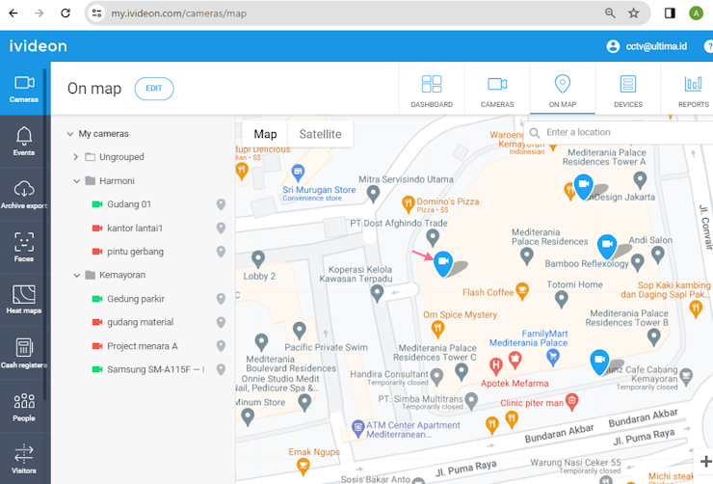Click the browser zoom magnifier icon
The image size is (713, 484).
coord(610,13)
